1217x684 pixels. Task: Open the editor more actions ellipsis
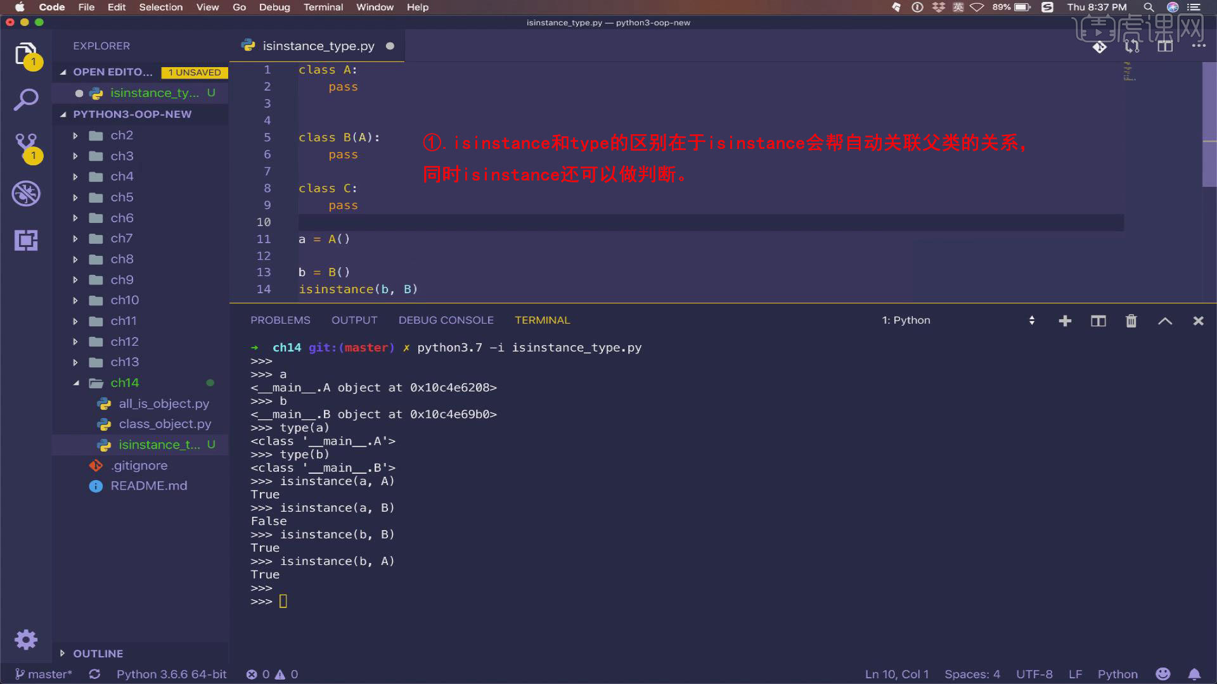point(1199,46)
